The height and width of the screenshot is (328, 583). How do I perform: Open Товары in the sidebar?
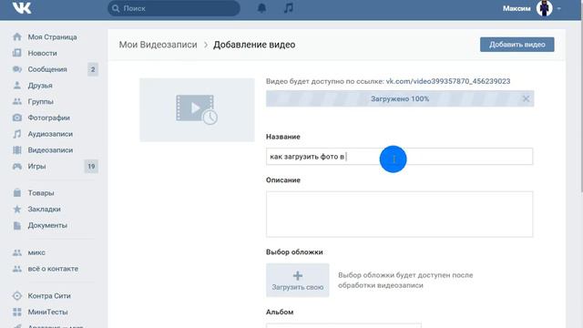(41, 193)
